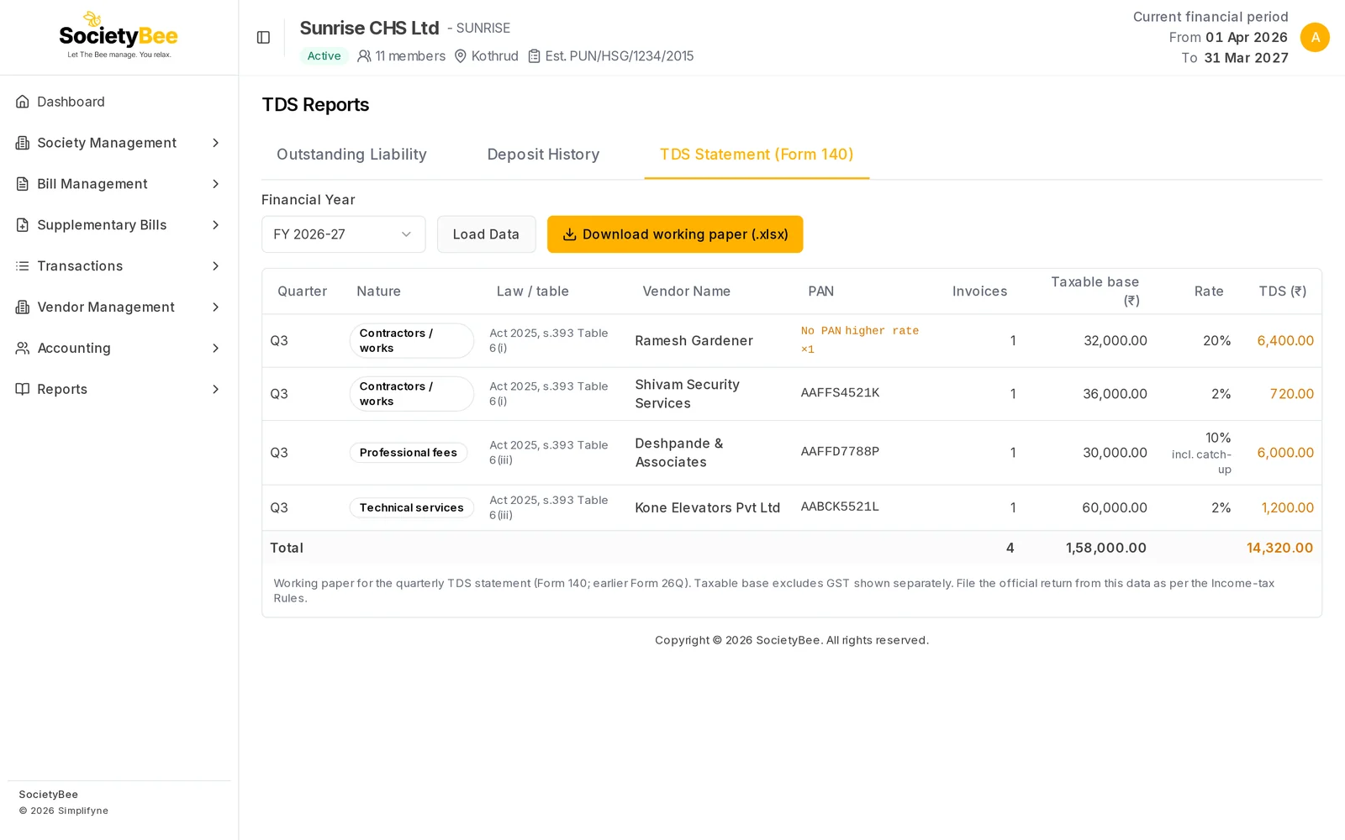Image resolution: width=1345 pixels, height=840 pixels.
Task: Click total TDS amount 14,320.00
Action: (1279, 548)
